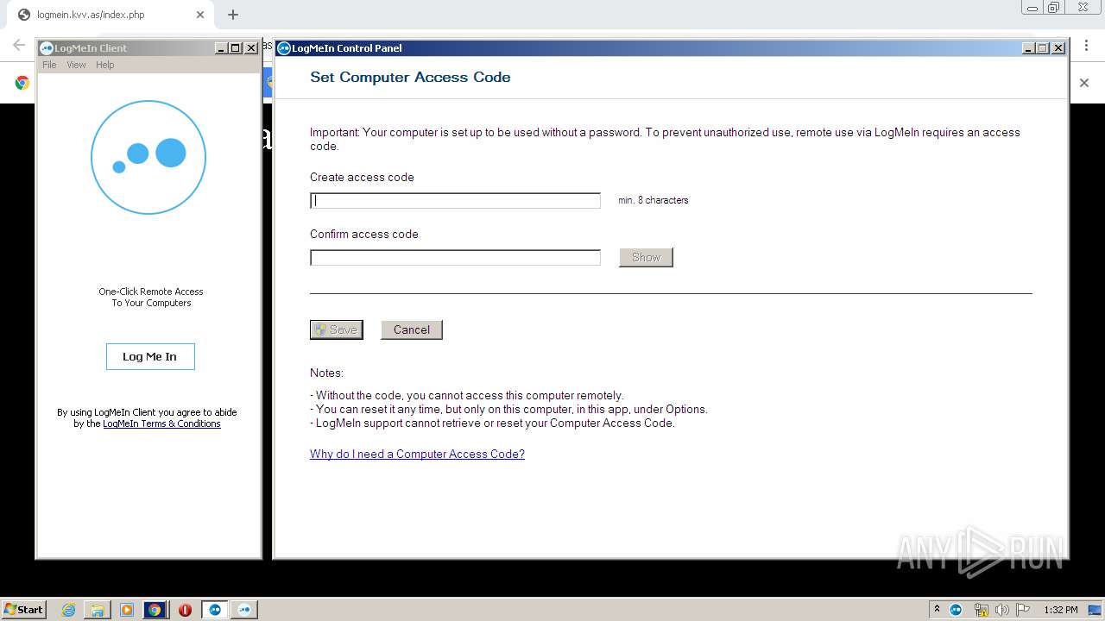Click the LogMeIn Control Panel title bar icon
Image resolution: width=1105 pixels, height=621 pixels.
tap(284, 48)
